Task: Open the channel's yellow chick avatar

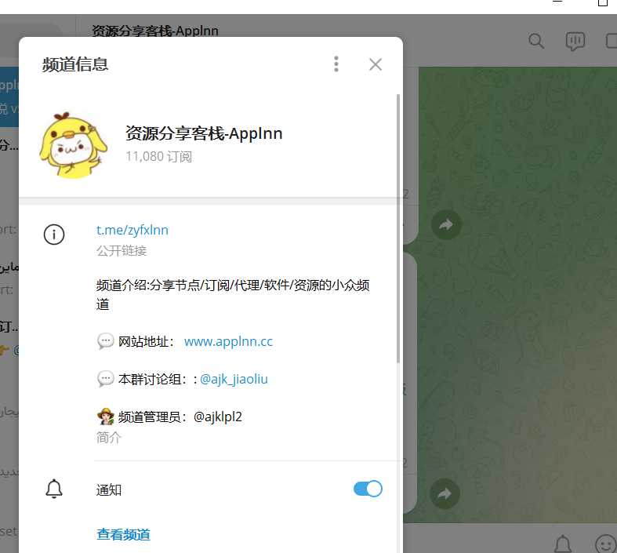Action: coord(73,145)
